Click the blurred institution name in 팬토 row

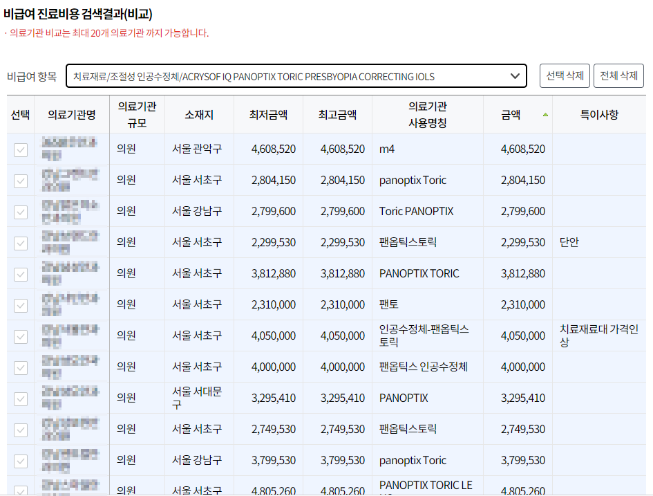pyautogui.click(x=70, y=304)
